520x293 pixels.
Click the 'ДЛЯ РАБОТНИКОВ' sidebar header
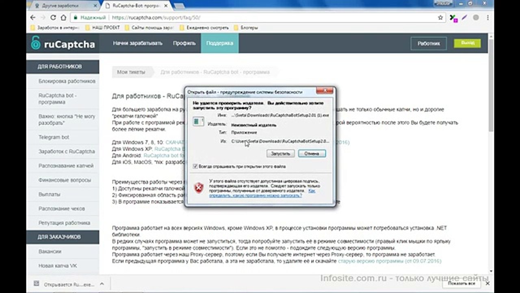63,67
